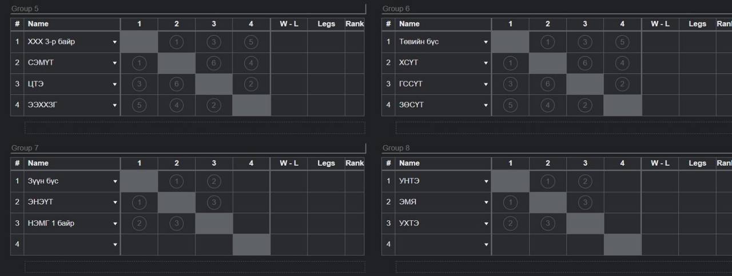Click the notes field below Group 5
This screenshot has width=732, height=276.
point(194,127)
